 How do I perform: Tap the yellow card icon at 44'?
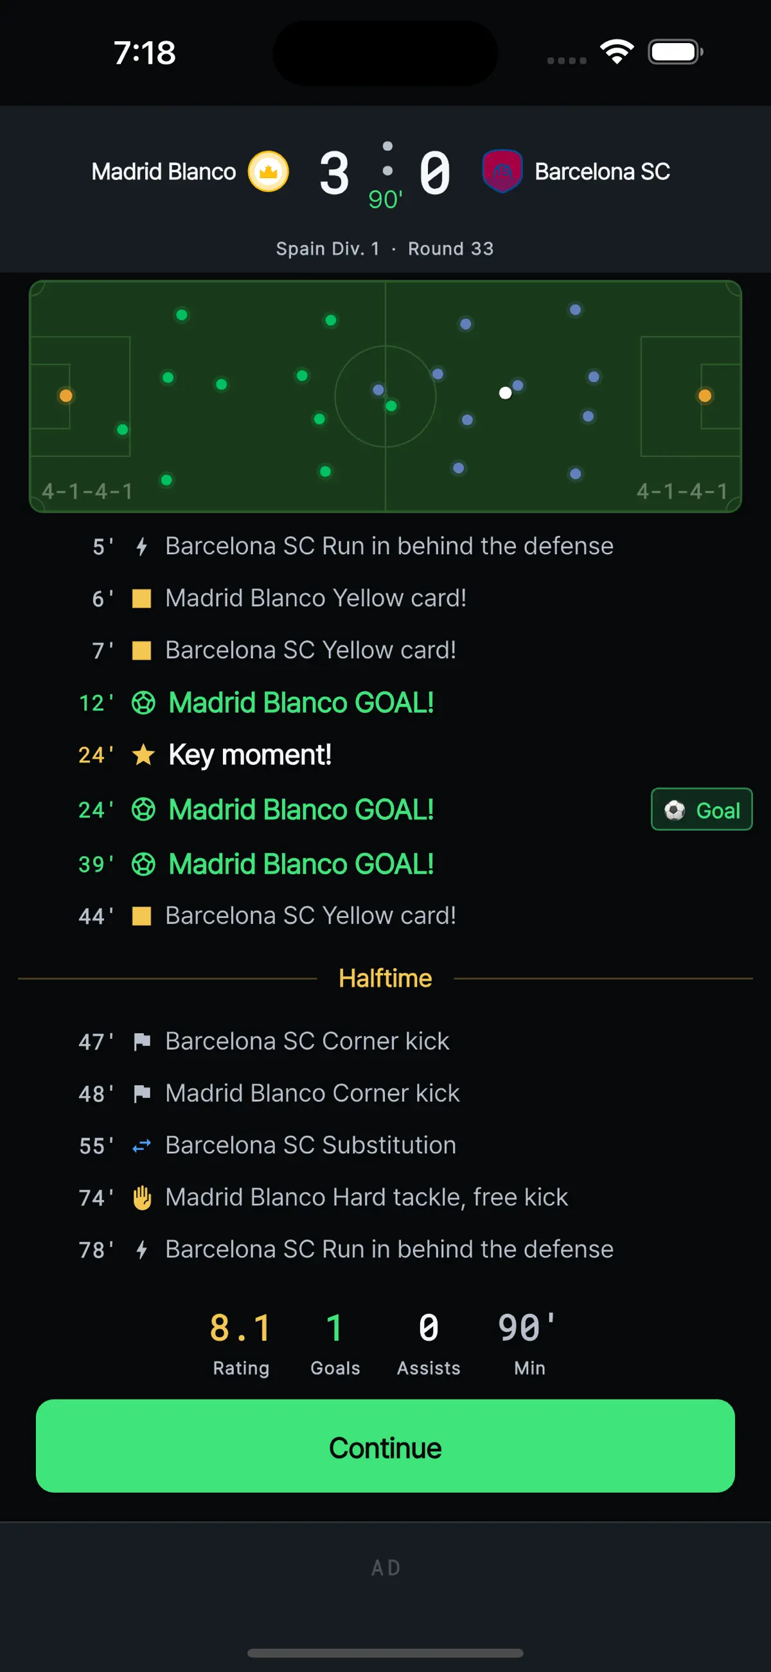tap(141, 916)
